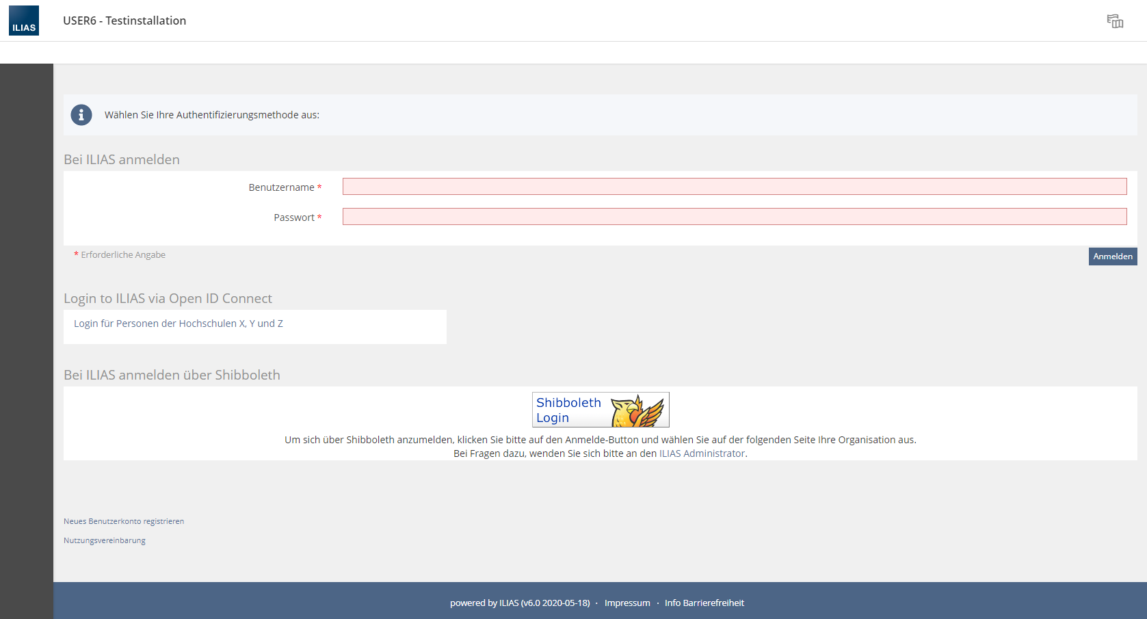Click the Shibboleth Login text

[568, 410]
